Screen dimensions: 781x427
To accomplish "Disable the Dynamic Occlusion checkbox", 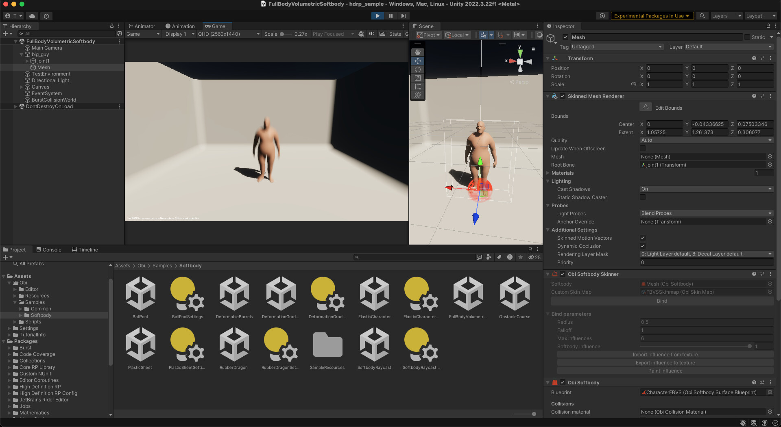I will point(643,246).
